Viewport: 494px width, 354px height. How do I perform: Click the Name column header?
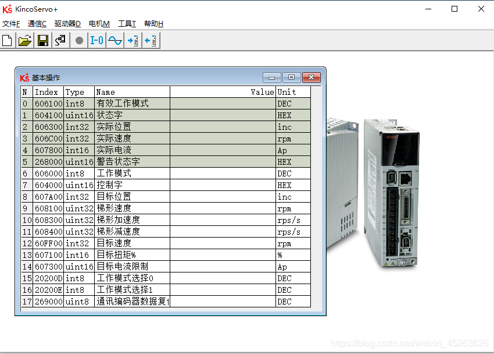click(132, 92)
